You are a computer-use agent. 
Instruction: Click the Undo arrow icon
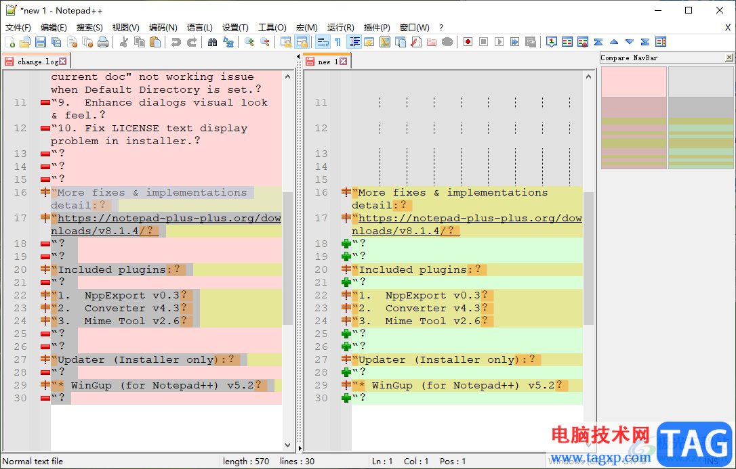pos(176,42)
